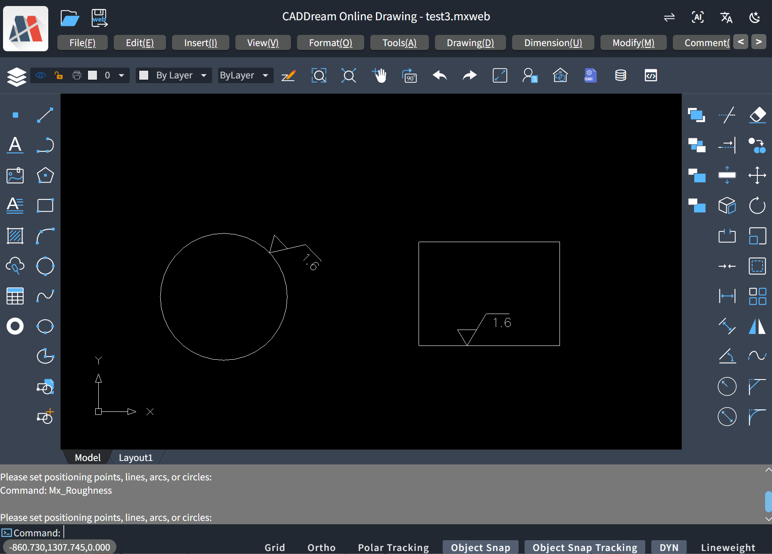Screen dimensions: 772x554
Task: Click the Undo arrow
Action: [x=440, y=75]
